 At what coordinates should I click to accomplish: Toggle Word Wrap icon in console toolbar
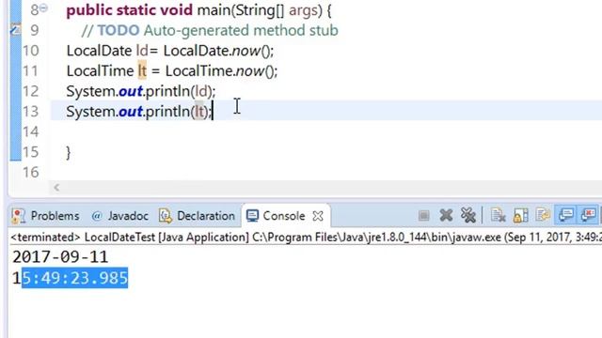(543, 215)
